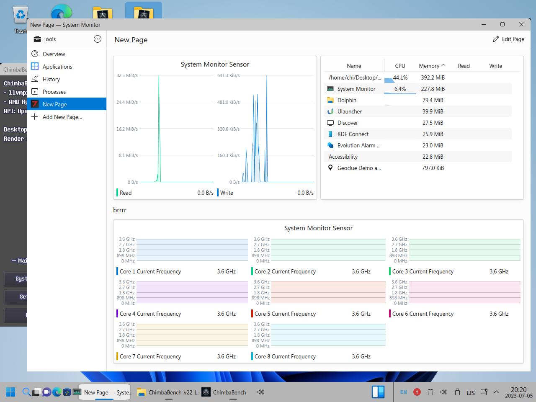Select the Dolphin row in process table
This screenshot has width=536, height=402.
(x=347, y=100)
